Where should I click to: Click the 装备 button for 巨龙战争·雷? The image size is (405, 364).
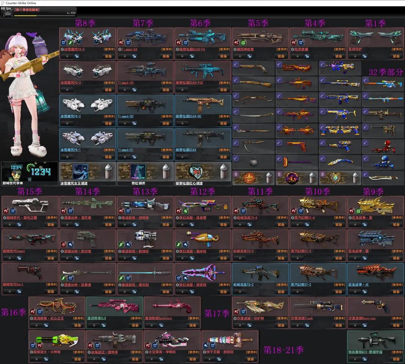[x=396, y=258]
